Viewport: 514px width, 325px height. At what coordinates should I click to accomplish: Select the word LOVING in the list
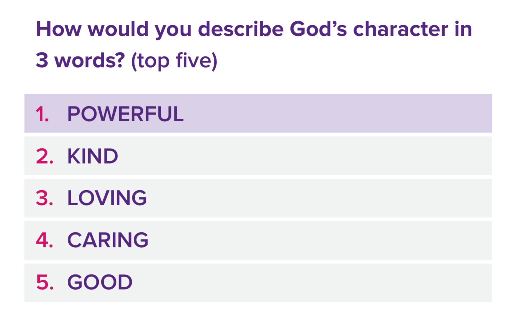(107, 198)
